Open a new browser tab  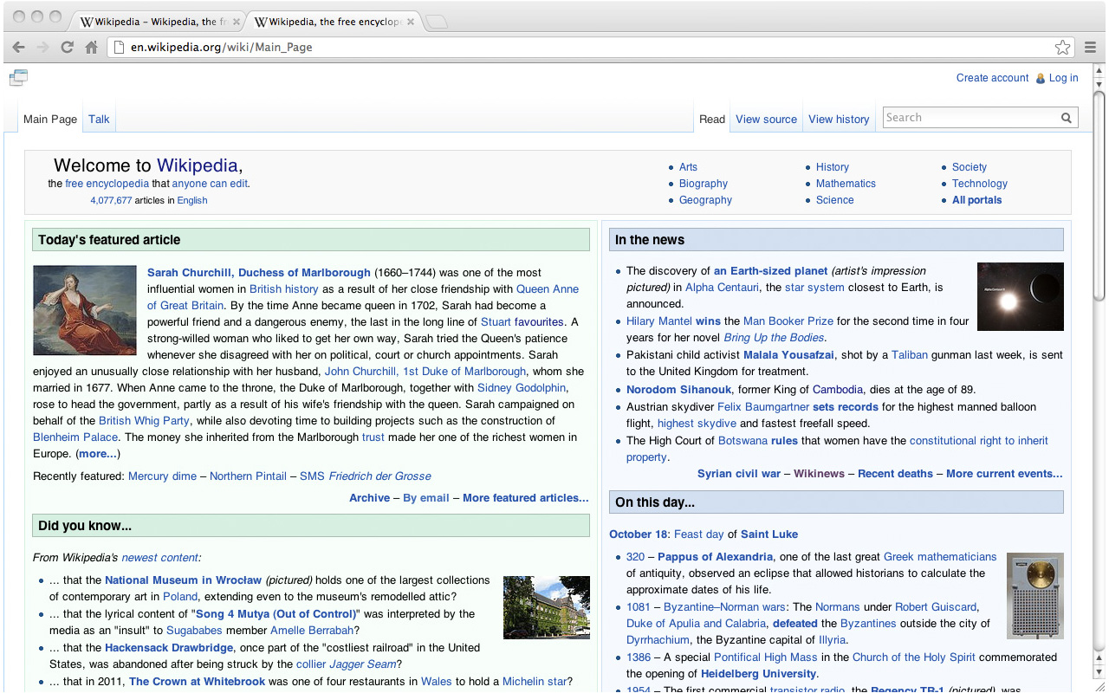438,22
